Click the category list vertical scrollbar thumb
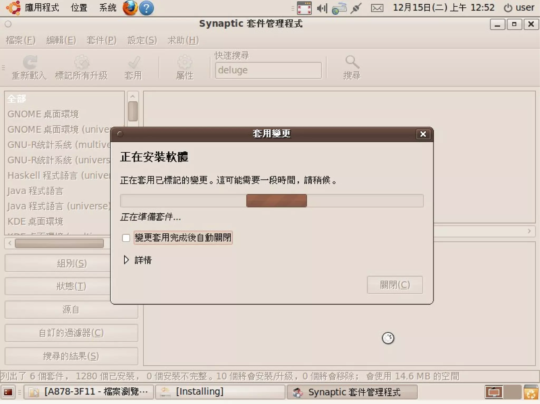 (133, 111)
